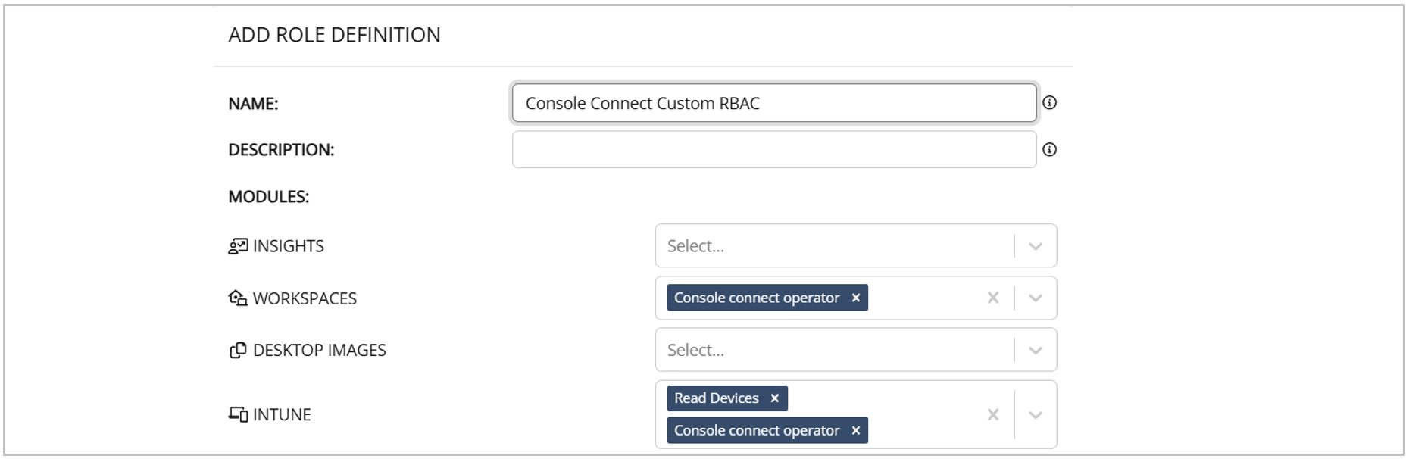Image resolution: width=1409 pixels, height=459 pixels.
Task: Click the Read Devices tag label
Action: click(x=716, y=398)
